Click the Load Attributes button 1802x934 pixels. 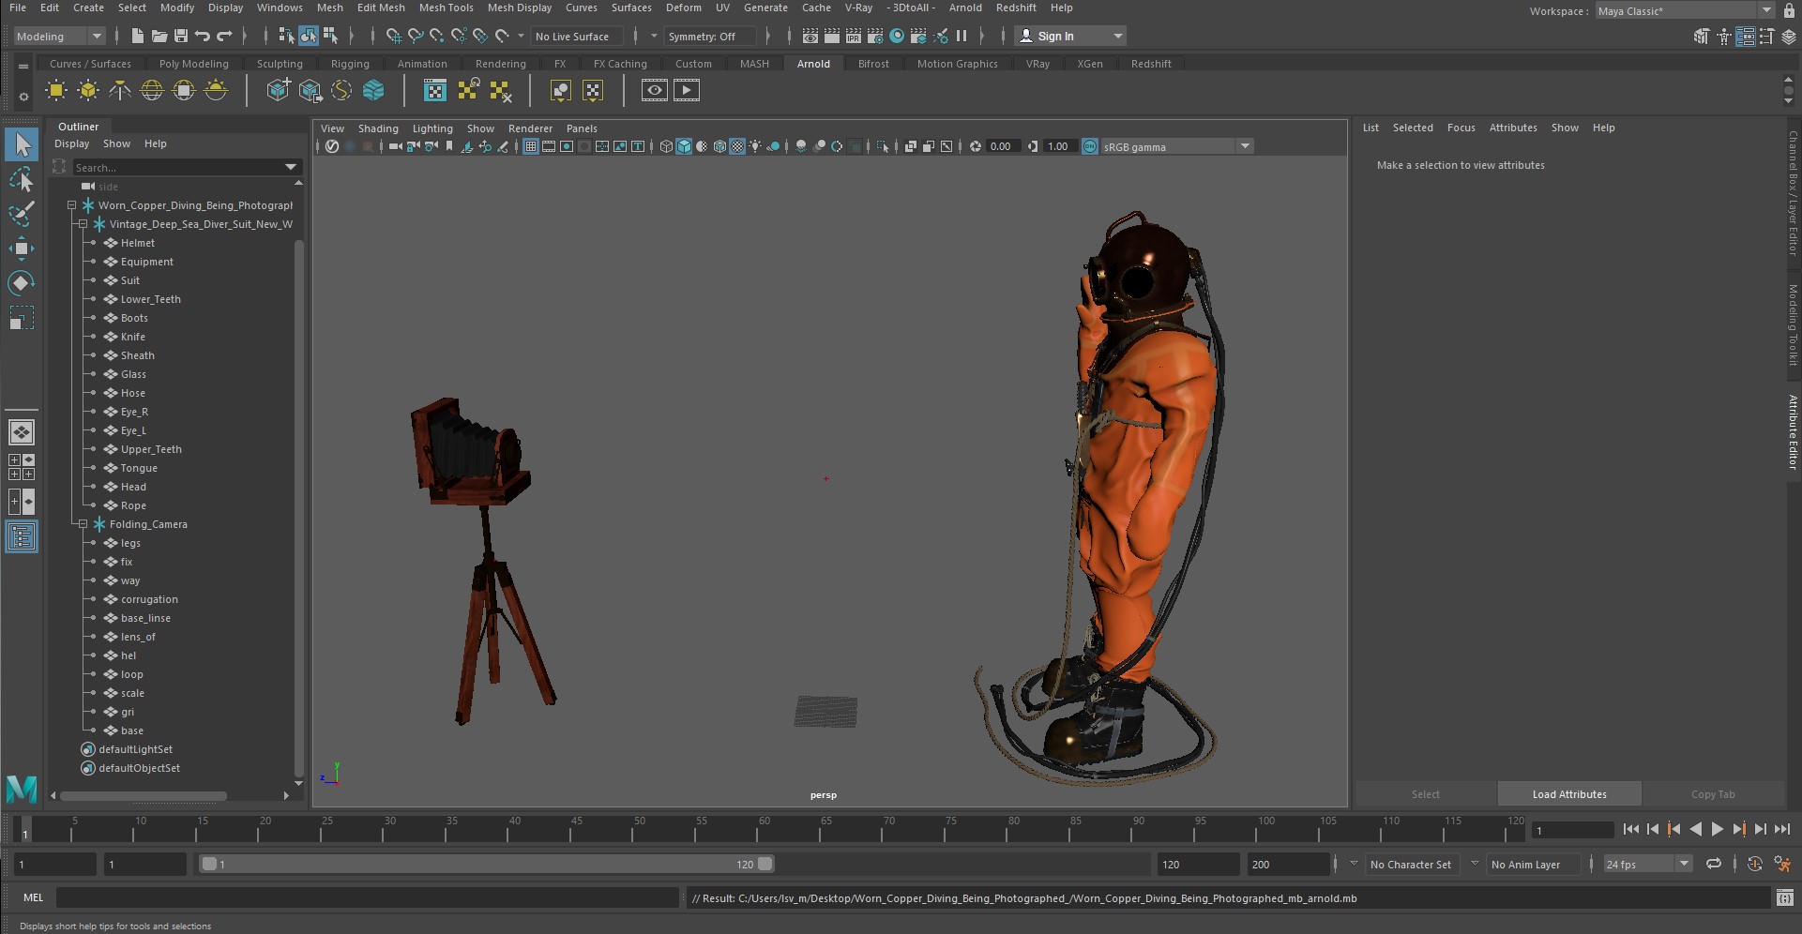tap(1569, 794)
